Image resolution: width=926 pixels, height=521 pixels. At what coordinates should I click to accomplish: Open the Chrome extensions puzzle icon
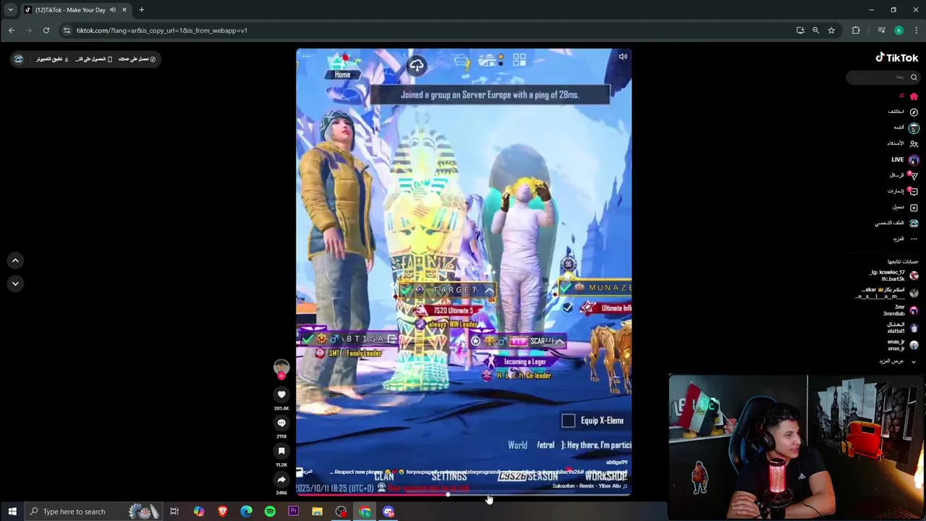856,30
